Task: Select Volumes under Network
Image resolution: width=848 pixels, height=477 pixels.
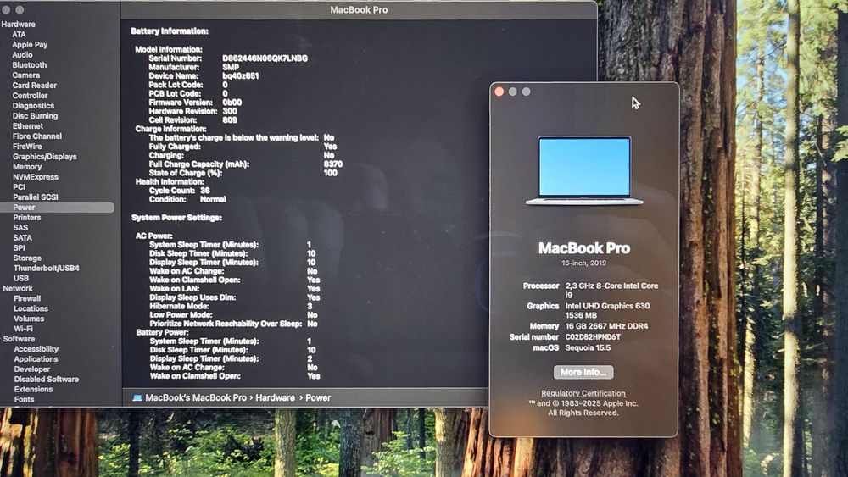Action: tap(29, 319)
